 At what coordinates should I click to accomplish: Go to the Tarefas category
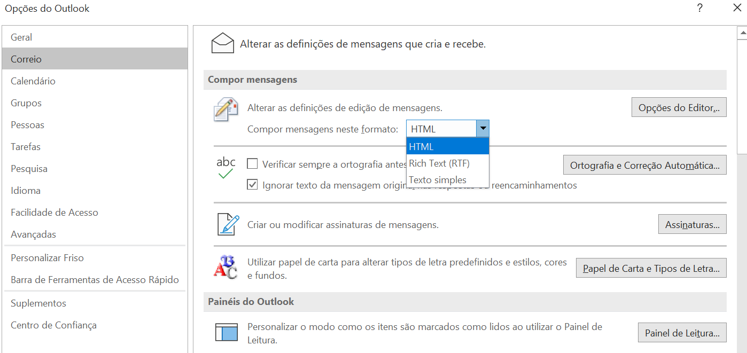(x=95, y=146)
